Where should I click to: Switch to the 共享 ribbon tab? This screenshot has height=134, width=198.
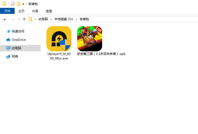pos(35,11)
